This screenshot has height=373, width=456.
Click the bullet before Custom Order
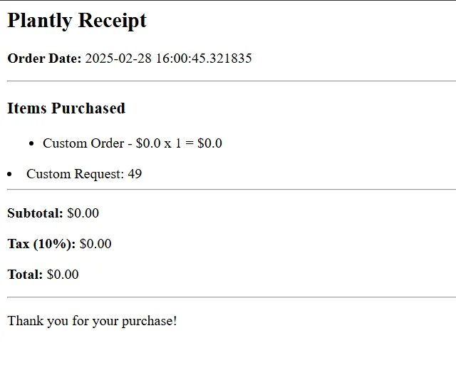31,143
